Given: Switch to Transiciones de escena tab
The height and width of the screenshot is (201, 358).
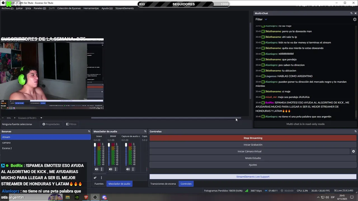Looking at the screenshot, I should click(x=163, y=184).
